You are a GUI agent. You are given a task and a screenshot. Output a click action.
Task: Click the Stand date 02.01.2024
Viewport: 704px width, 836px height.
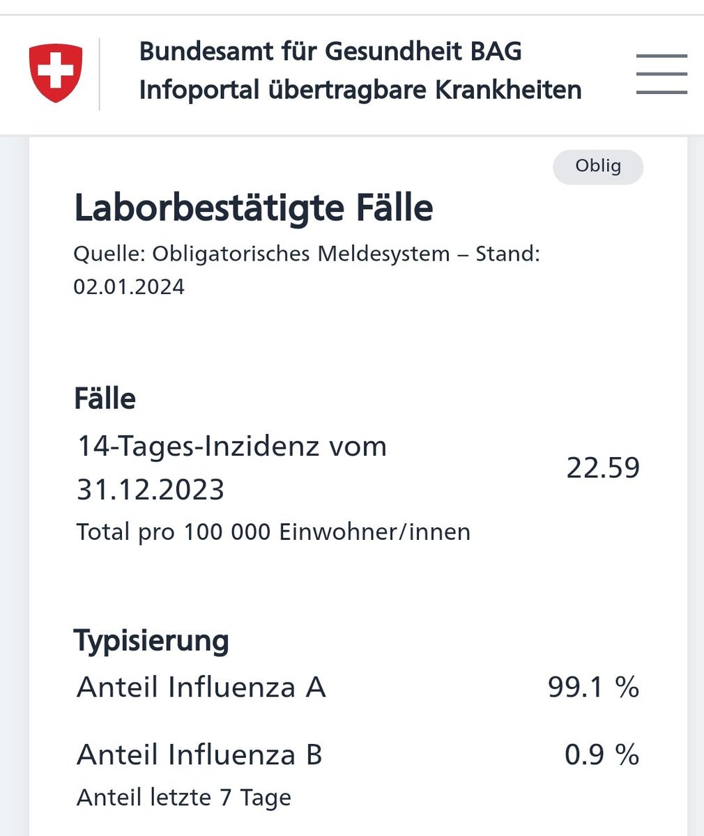coord(129,287)
